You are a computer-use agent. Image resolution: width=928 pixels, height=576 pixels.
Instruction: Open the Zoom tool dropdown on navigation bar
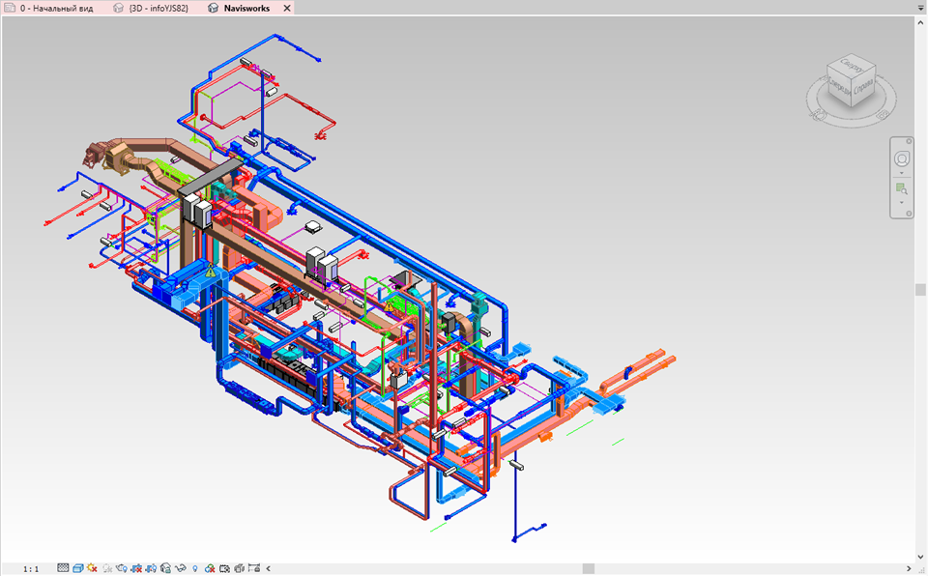click(901, 202)
